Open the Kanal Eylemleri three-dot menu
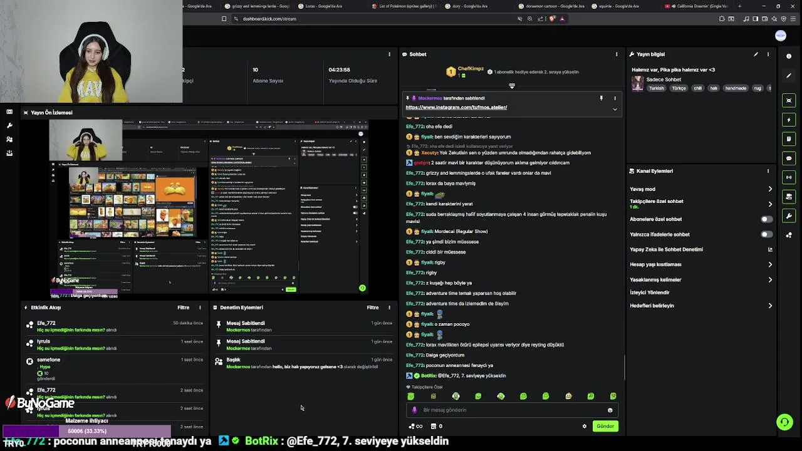The image size is (802, 451). [768, 171]
